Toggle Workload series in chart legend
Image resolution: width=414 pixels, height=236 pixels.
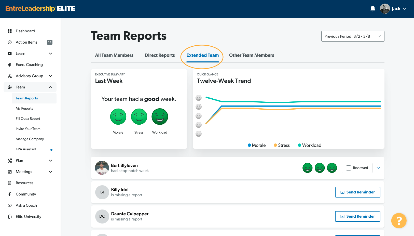[x=310, y=145]
